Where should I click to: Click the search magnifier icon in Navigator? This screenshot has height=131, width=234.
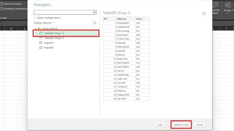94,12
